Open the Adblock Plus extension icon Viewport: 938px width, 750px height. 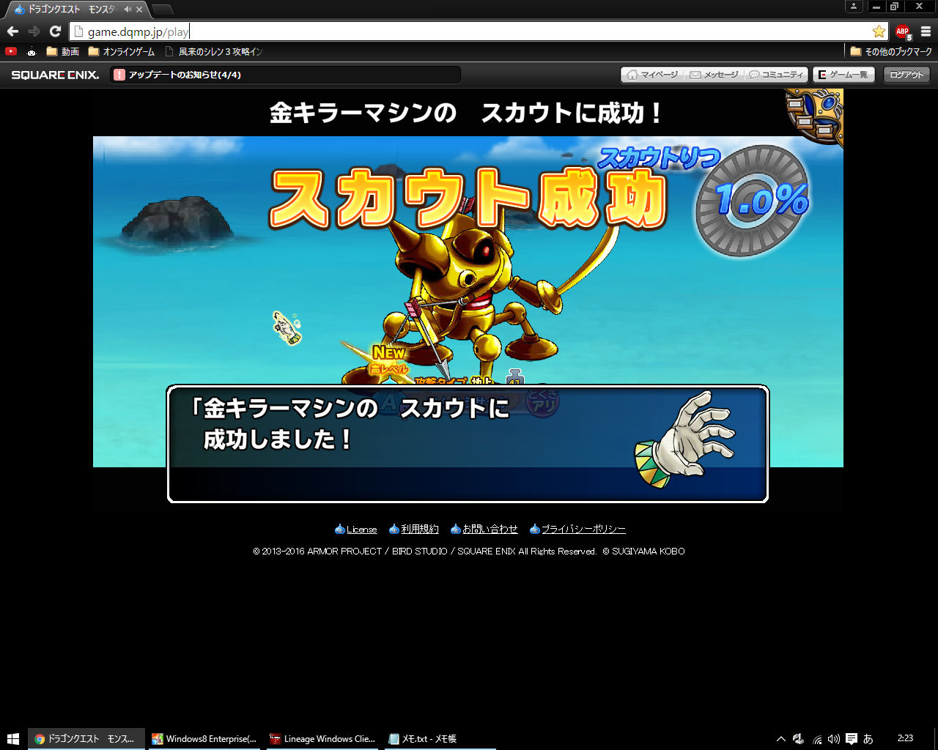pos(903,31)
